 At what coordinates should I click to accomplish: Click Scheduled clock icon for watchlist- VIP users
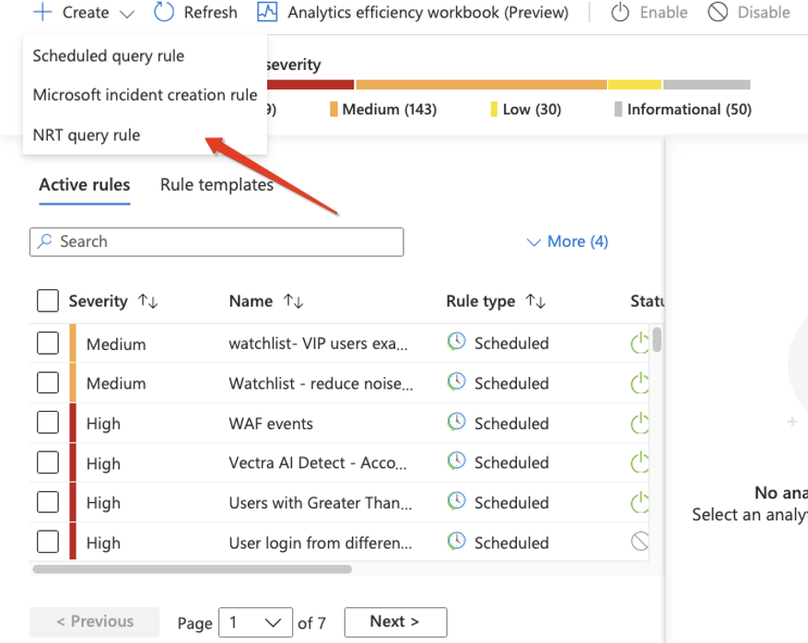coord(456,342)
